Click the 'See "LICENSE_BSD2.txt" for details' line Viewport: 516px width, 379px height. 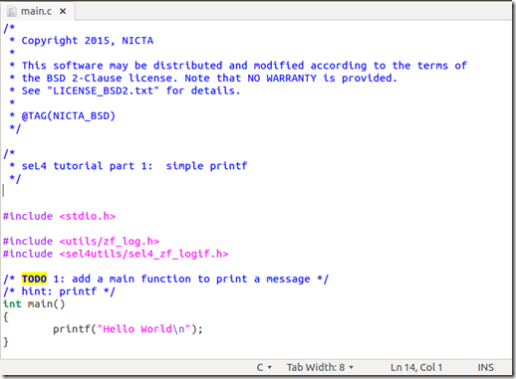click(125, 91)
